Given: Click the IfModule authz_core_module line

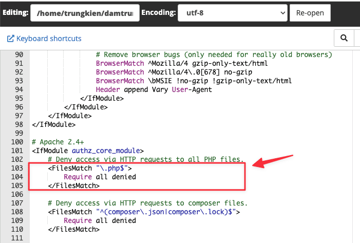Looking at the screenshot, I should pyautogui.click(x=87, y=151).
